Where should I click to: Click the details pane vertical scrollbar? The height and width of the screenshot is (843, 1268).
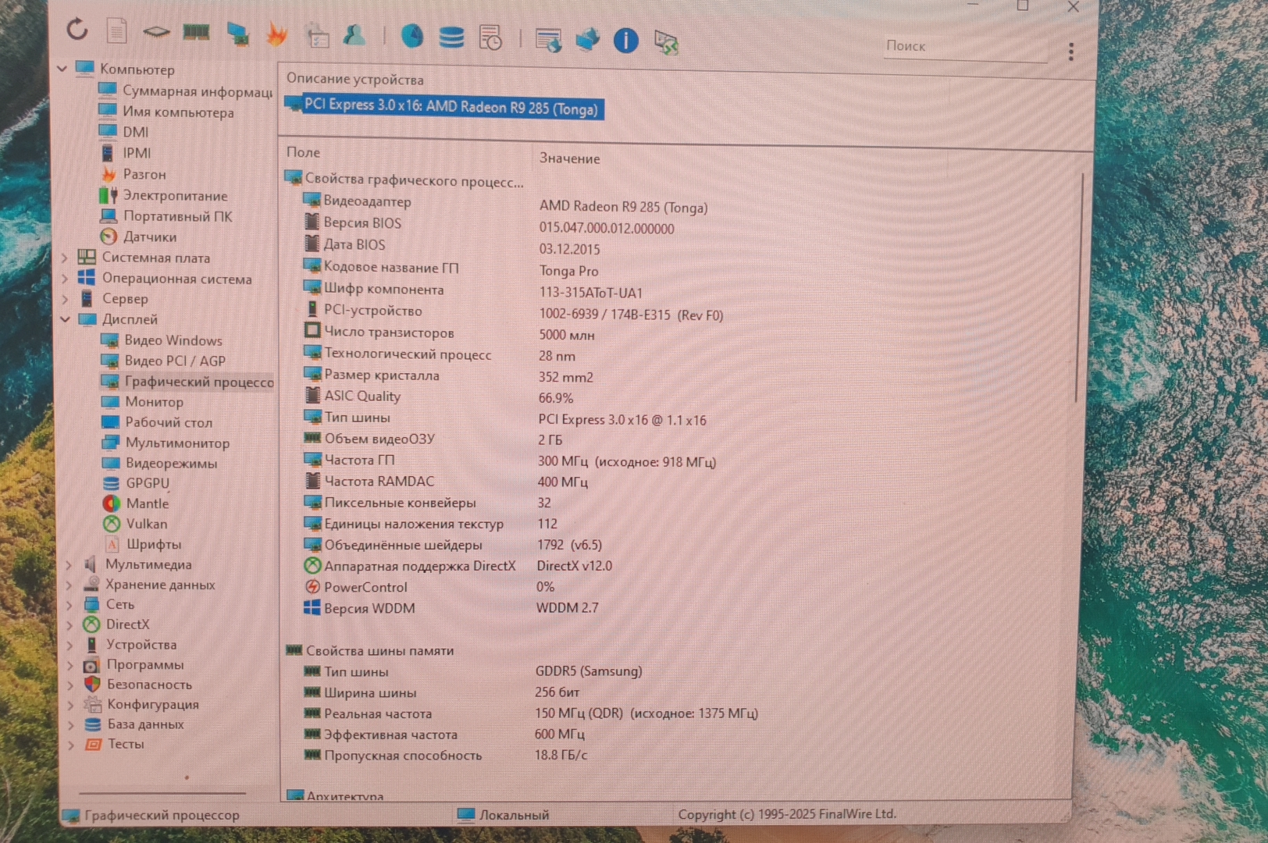click(x=1079, y=289)
